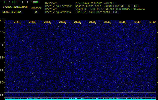
Task: Select the 1.0.0f version label
Action: pos(35,2)
